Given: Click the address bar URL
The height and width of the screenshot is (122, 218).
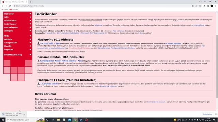Looking at the screenshot, I should click(30, 6).
